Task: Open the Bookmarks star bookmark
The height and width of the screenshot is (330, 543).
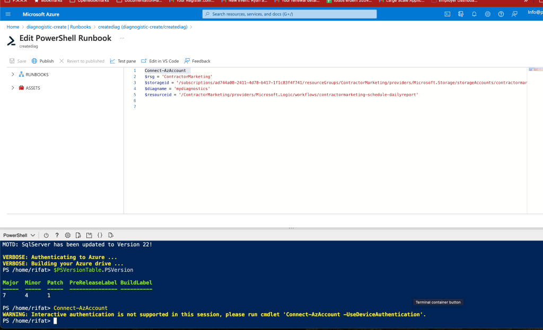Action: point(48,1)
